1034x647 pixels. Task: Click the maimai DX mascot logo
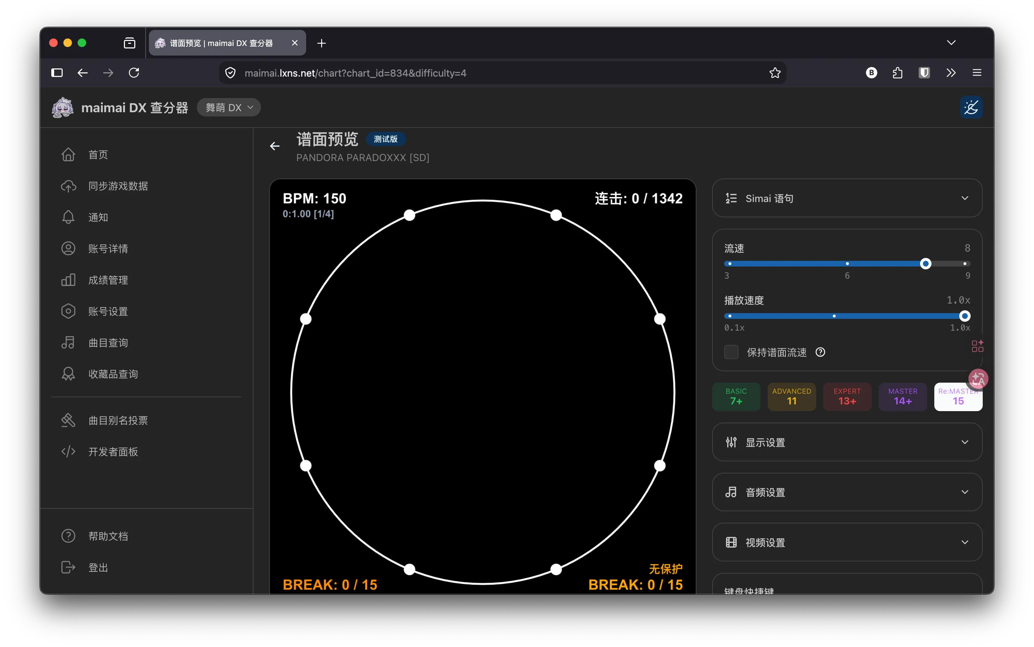(x=62, y=107)
